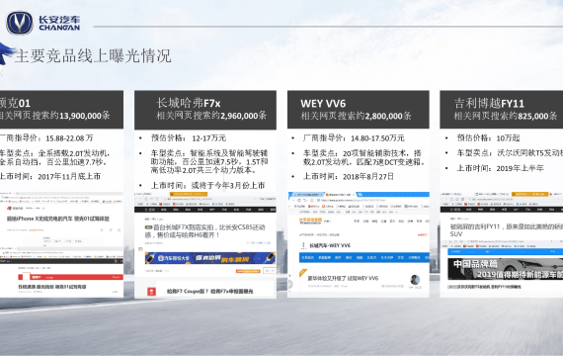Image resolution: width=563 pixels, height=356 pixels.
Task: Select the 沃尔沃同款T5发动机 selling point line
Action: [510, 153]
